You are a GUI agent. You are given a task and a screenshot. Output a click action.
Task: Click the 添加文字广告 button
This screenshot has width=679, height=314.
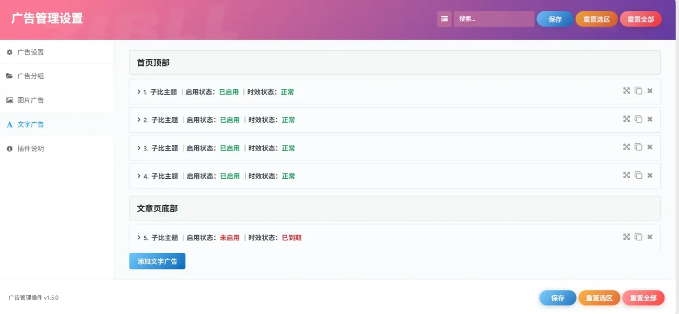157,261
